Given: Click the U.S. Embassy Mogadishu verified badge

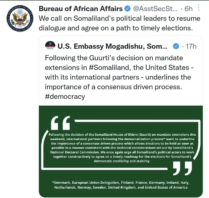Looking at the screenshot, I should pyautogui.click(x=176, y=46).
